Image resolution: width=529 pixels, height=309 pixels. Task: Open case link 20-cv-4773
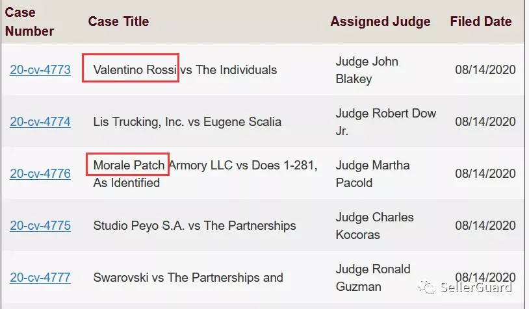point(40,69)
